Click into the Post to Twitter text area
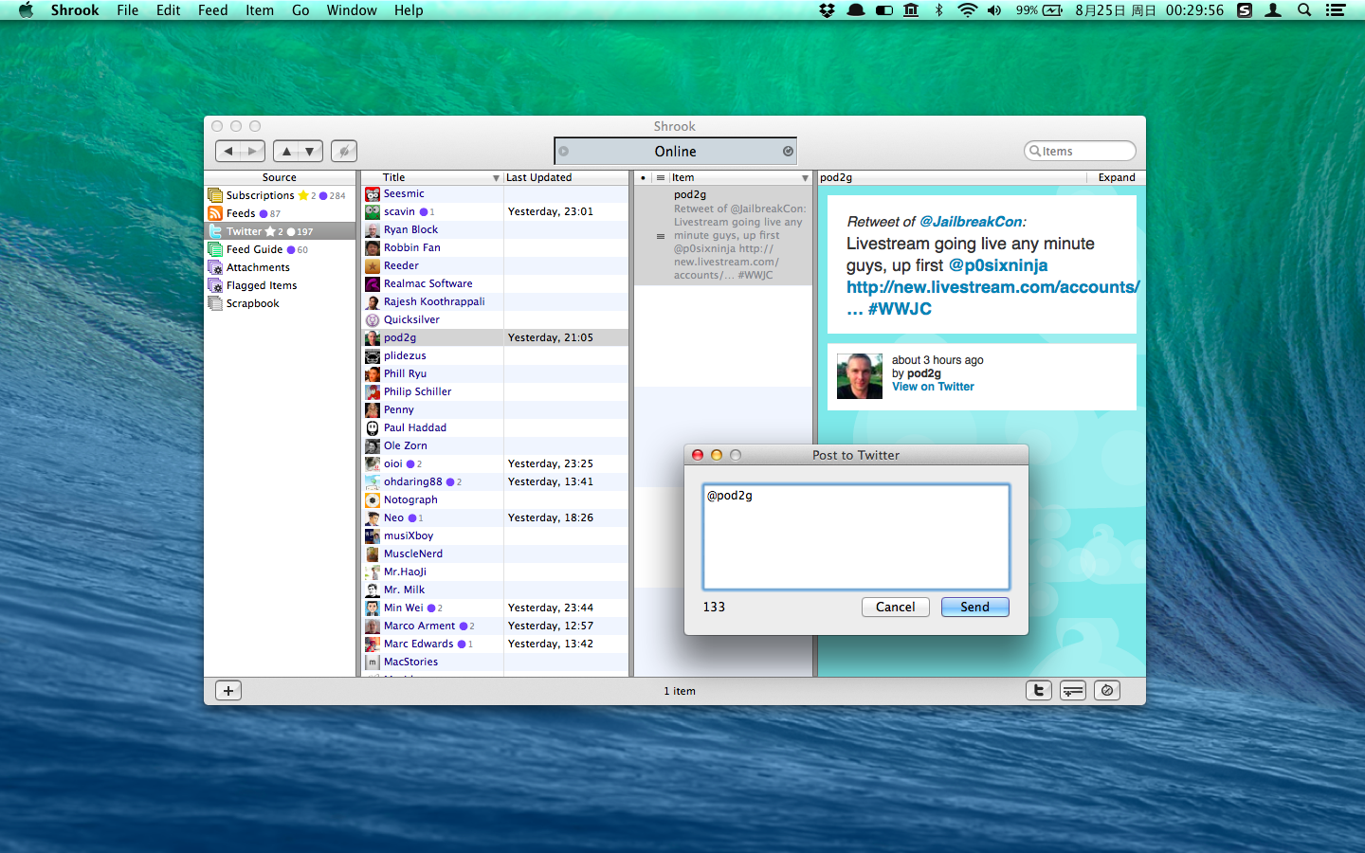The height and width of the screenshot is (853, 1365). [856, 536]
